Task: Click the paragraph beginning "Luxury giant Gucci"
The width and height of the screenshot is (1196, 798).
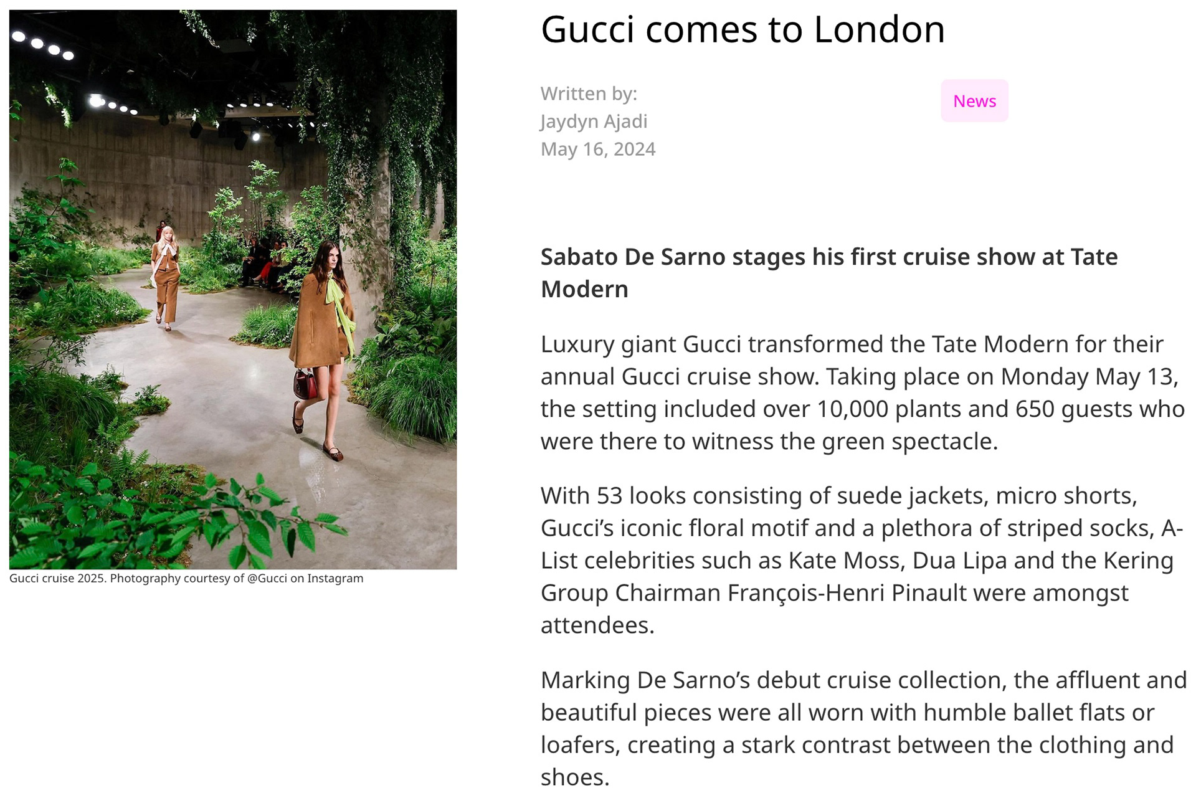Action: tap(862, 392)
